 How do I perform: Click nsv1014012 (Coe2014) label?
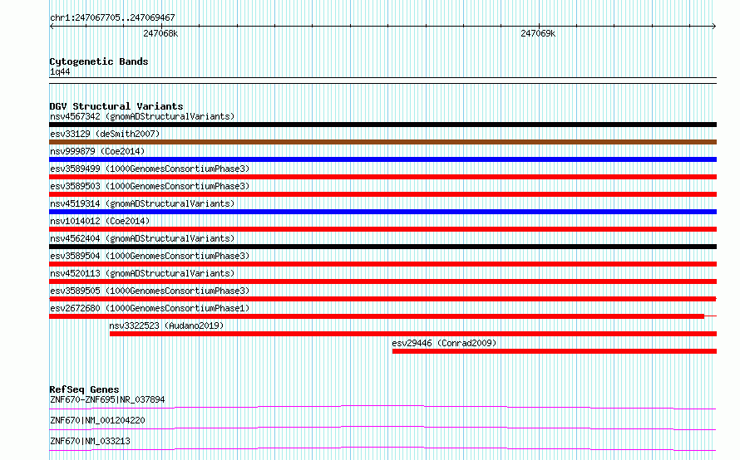pos(100,221)
